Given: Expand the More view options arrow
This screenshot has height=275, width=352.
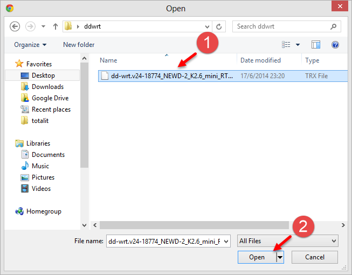Looking at the screenshot, I should pos(298,45).
